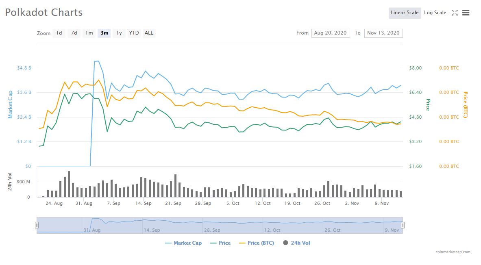
Task: Click the 9. Nov date label on x-axis
Action: click(x=382, y=203)
